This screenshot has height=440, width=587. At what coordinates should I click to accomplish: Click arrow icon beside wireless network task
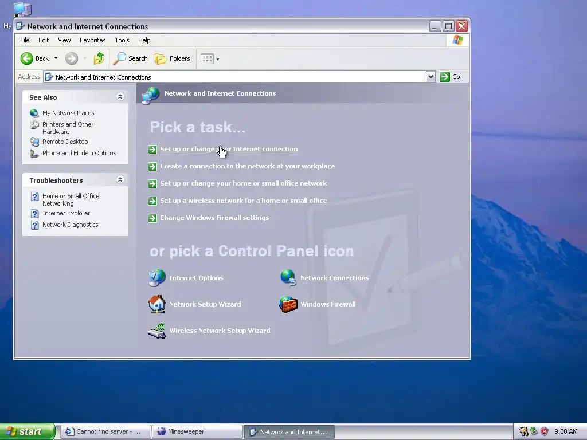152,201
